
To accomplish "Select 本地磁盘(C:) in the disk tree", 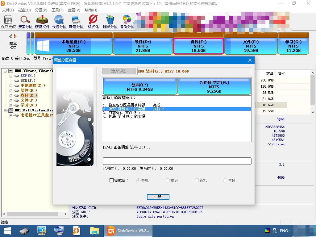I will pos(33,85).
